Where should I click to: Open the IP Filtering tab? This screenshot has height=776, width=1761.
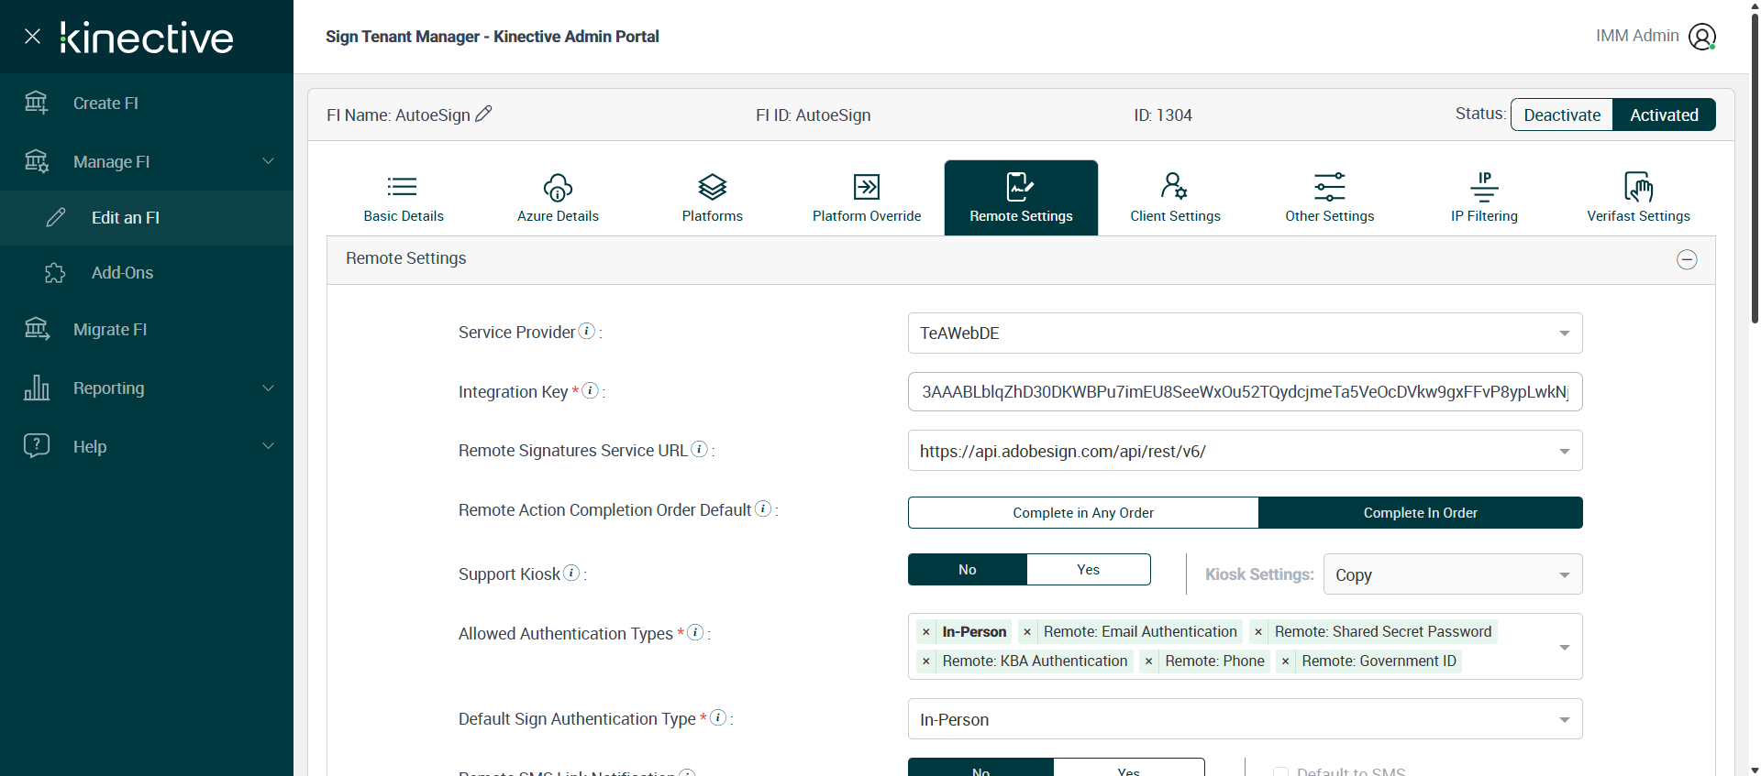point(1484,198)
